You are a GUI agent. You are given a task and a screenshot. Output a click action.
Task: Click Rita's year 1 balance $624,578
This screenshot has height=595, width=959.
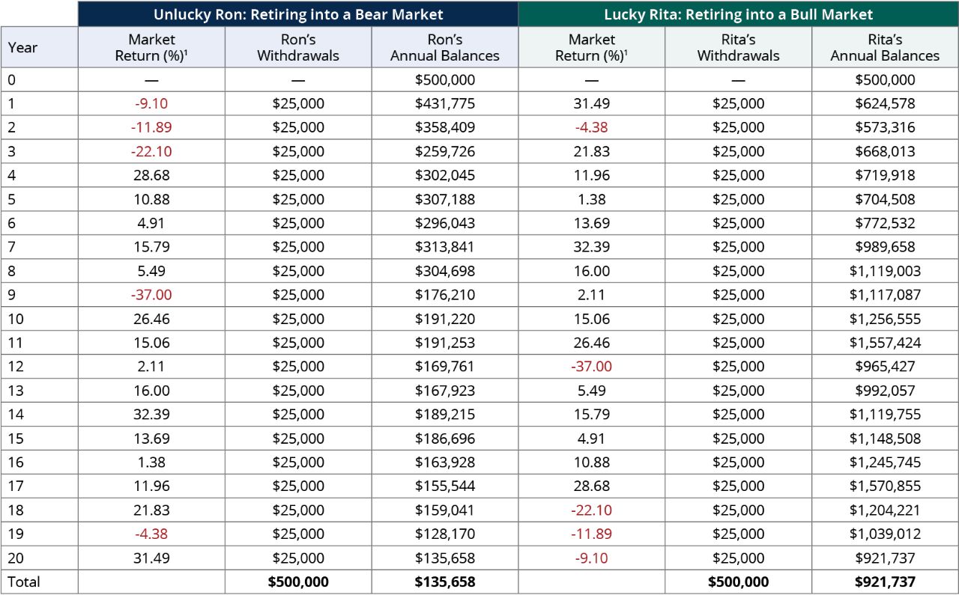tap(885, 103)
